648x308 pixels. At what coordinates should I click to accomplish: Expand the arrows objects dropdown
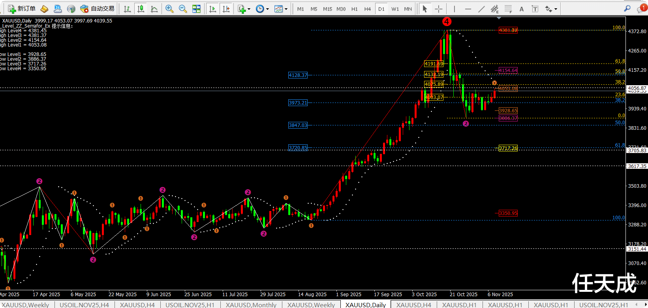[556, 9]
